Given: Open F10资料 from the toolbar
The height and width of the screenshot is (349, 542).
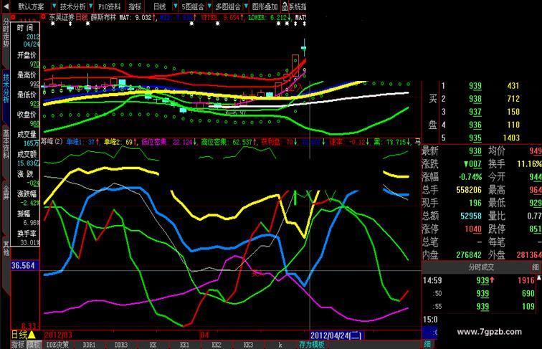Looking at the screenshot, I should 109,6.
